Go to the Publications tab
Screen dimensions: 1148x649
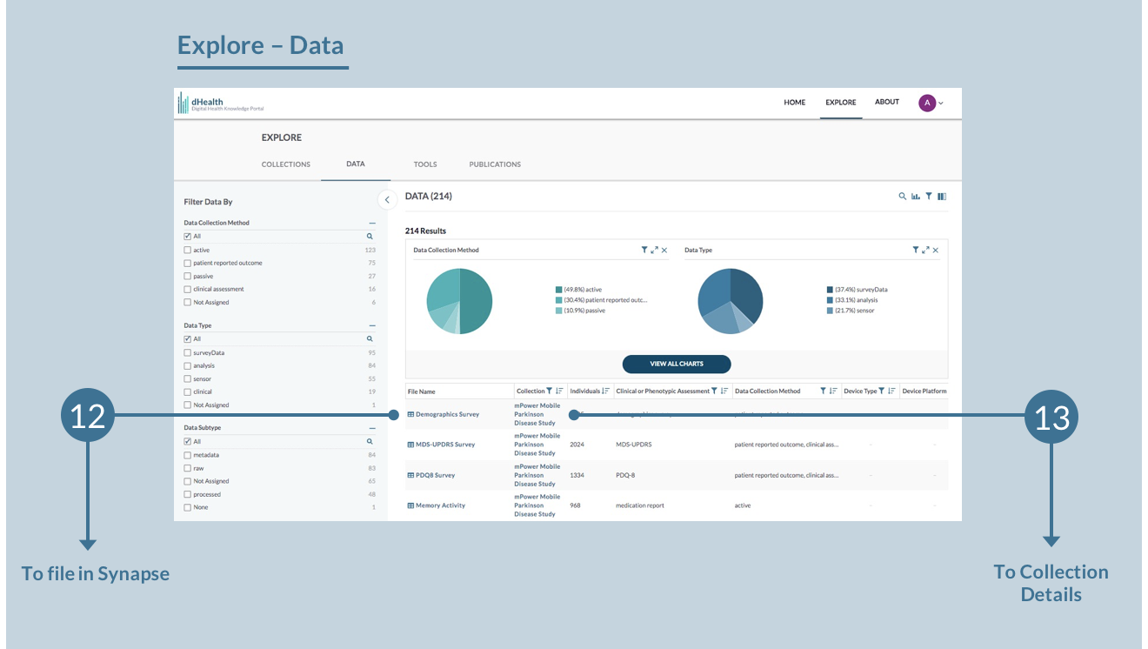[495, 164]
